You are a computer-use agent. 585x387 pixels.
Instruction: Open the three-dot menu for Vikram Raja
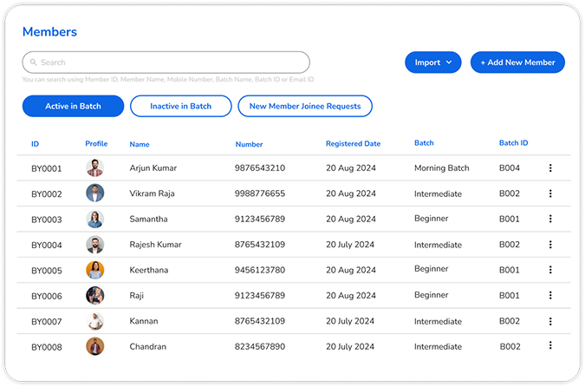pos(550,193)
